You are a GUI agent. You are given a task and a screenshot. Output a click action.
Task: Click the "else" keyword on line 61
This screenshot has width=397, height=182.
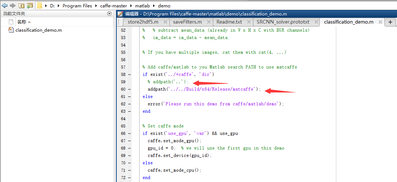(148, 97)
